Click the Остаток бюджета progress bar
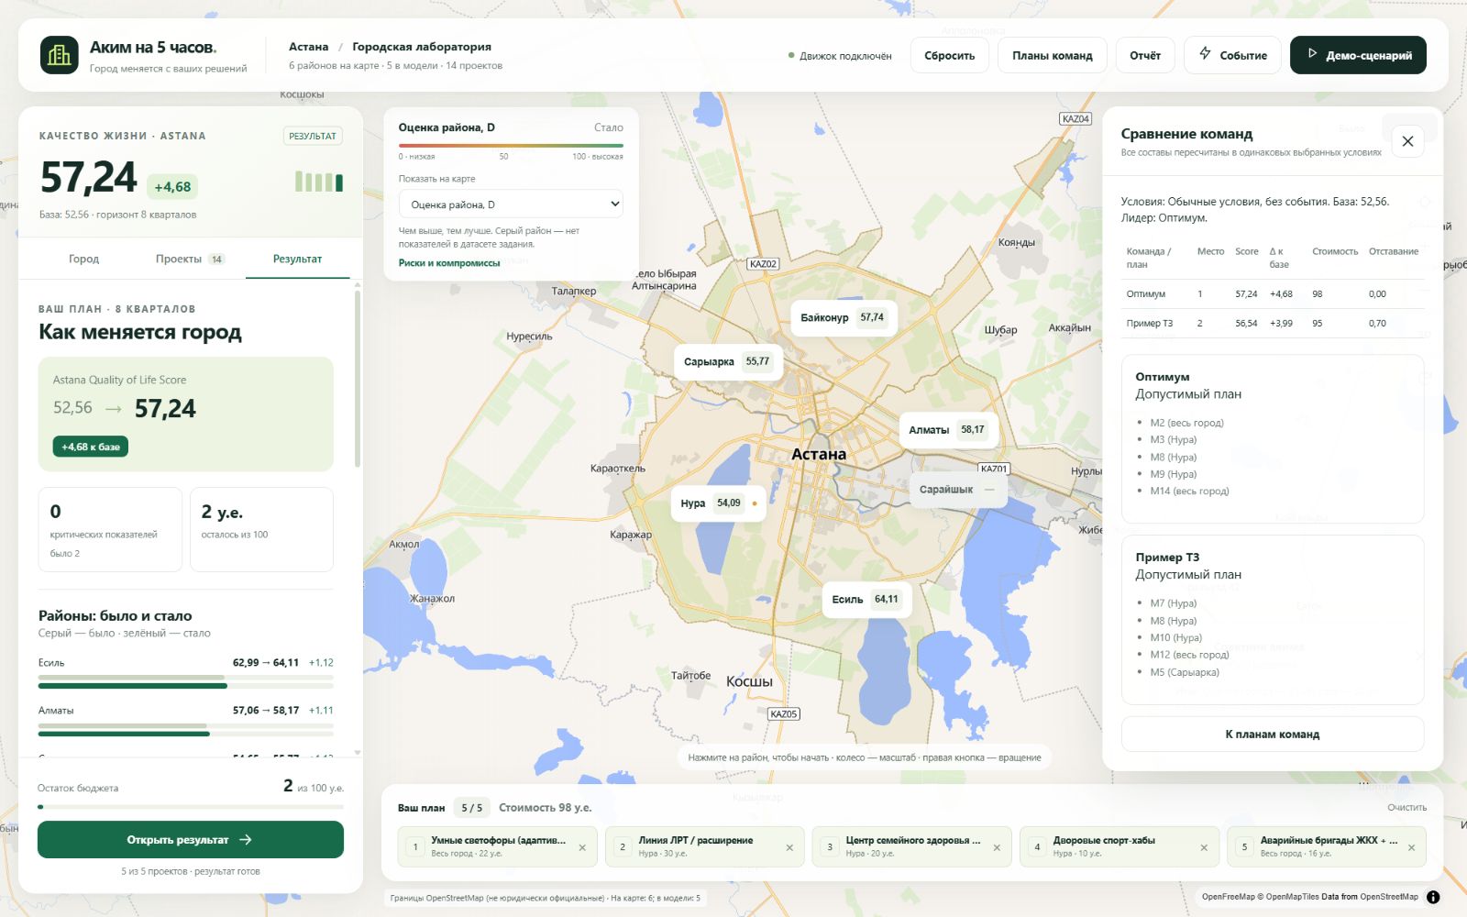 [x=191, y=807]
